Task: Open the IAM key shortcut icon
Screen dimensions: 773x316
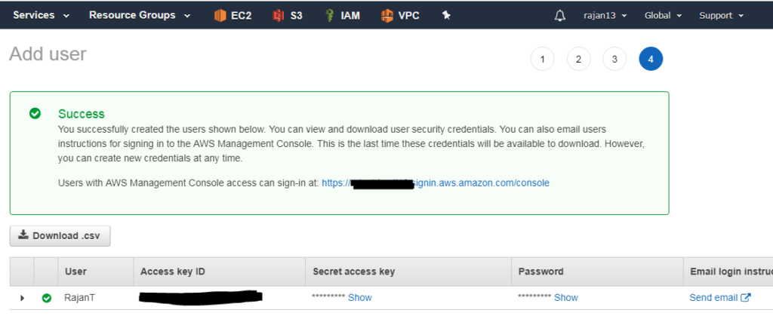Action: coord(330,15)
